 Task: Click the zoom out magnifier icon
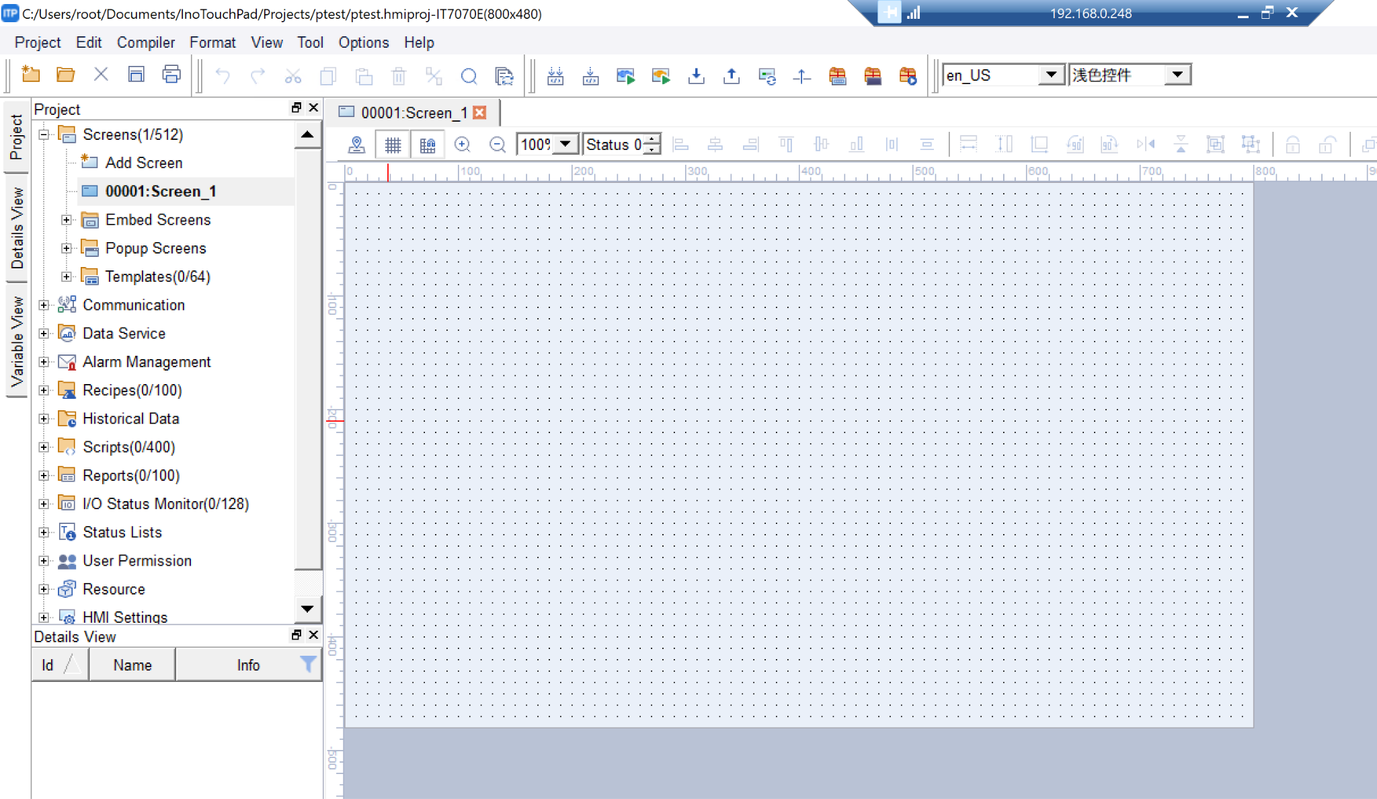[497, 145]
